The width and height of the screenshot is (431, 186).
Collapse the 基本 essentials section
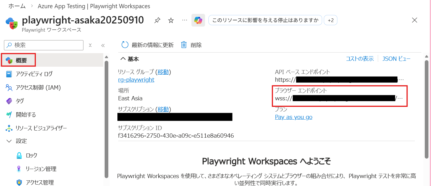tap(123, 59)
